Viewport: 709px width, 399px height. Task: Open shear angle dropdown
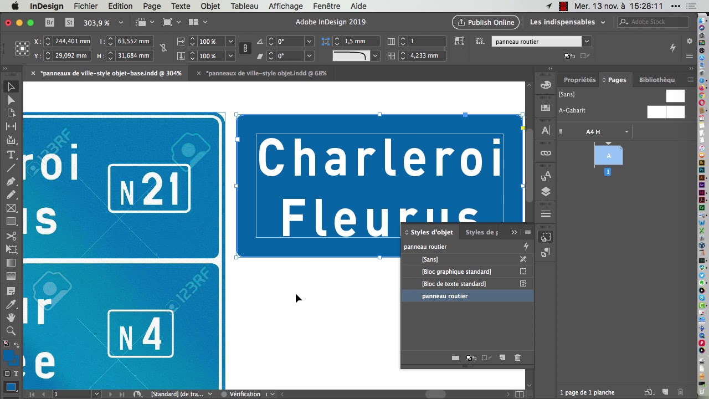[310, 55]
